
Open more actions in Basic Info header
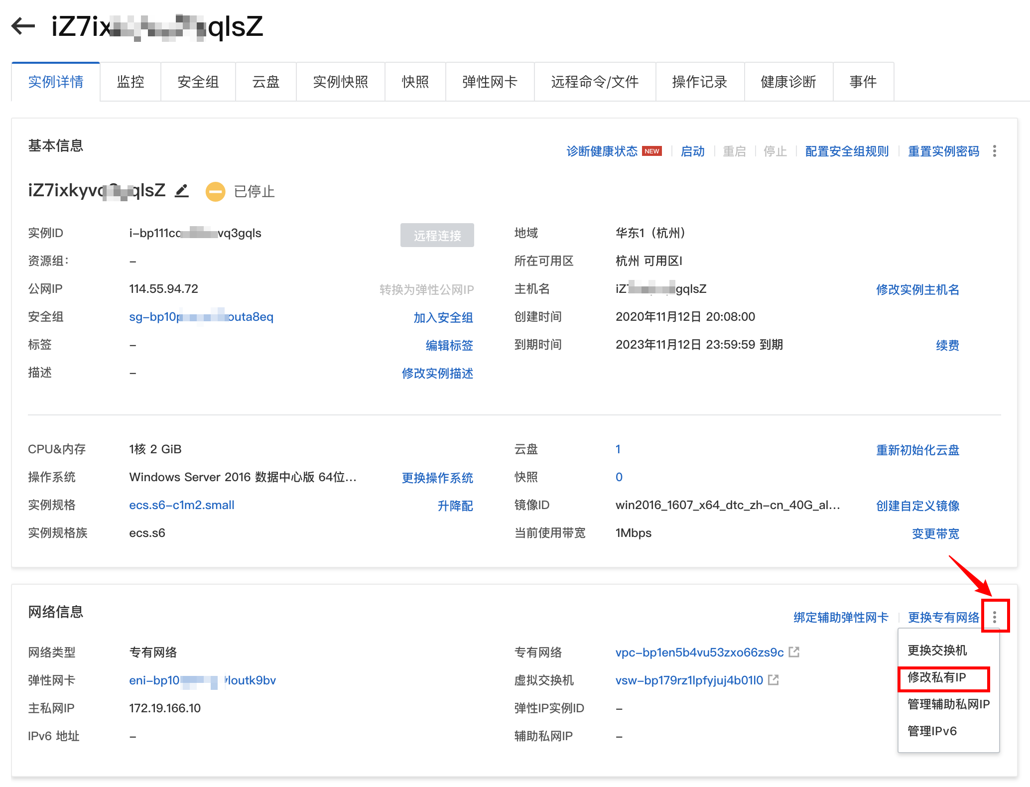click(x=994, y=151)
